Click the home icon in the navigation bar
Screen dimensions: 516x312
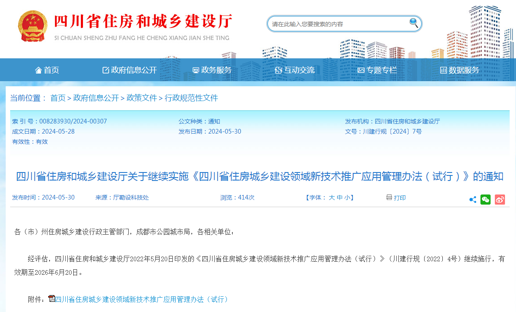point(39,70)
